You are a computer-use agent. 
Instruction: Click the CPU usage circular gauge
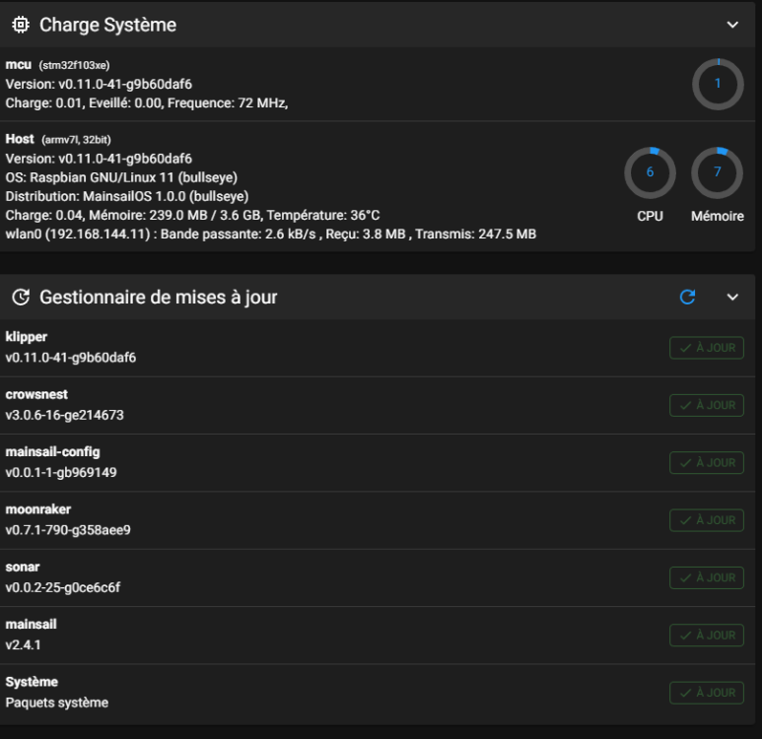(x=650, y=172)
